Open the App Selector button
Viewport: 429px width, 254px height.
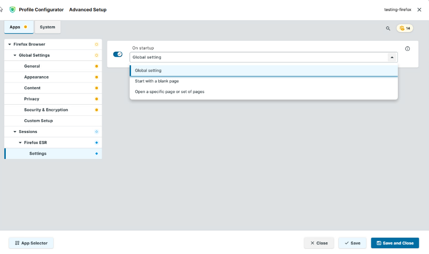click(x=31, y=243)
